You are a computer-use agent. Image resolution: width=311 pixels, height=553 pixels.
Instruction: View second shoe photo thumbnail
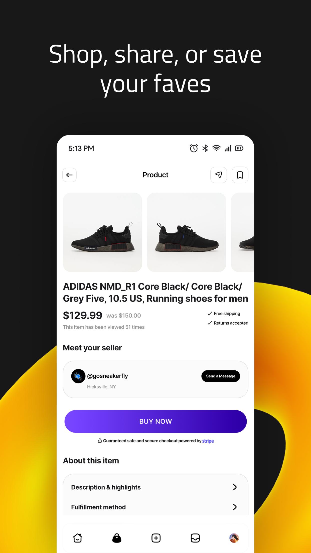pyautogui.click(x=187, y=232)
